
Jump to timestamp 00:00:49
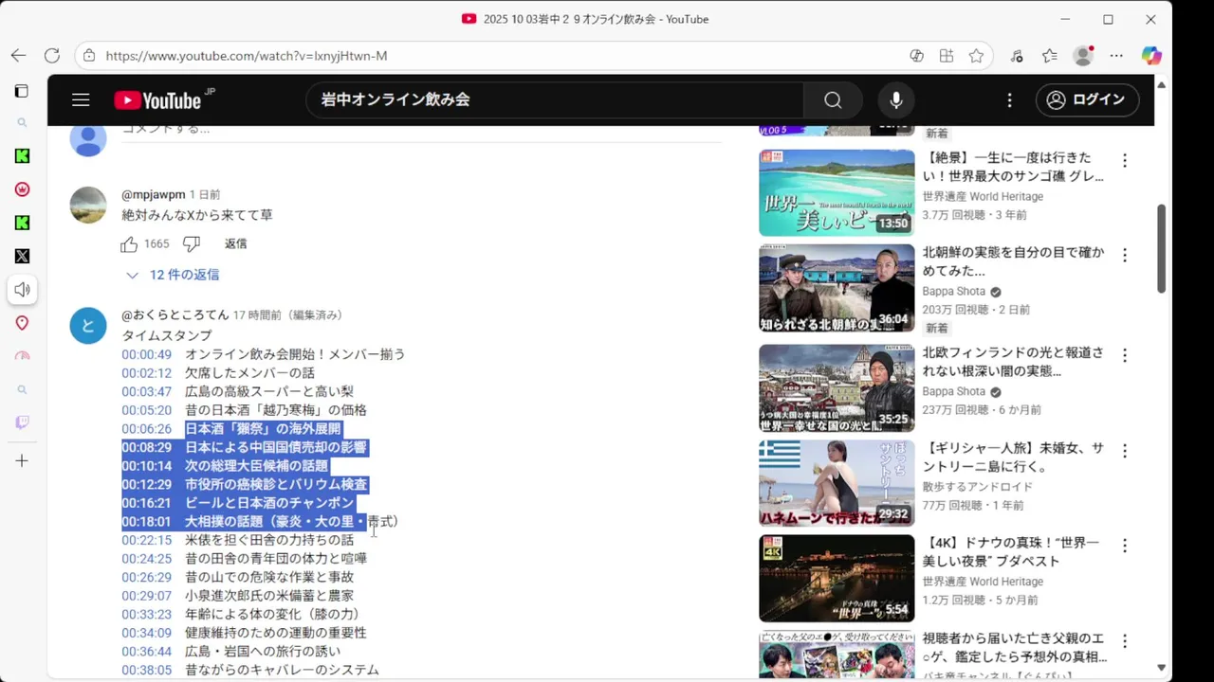point(146,354)
